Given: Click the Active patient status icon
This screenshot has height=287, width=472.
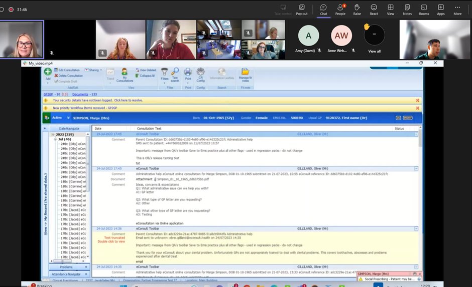Looking at the screenshot, I should point(47,118).
